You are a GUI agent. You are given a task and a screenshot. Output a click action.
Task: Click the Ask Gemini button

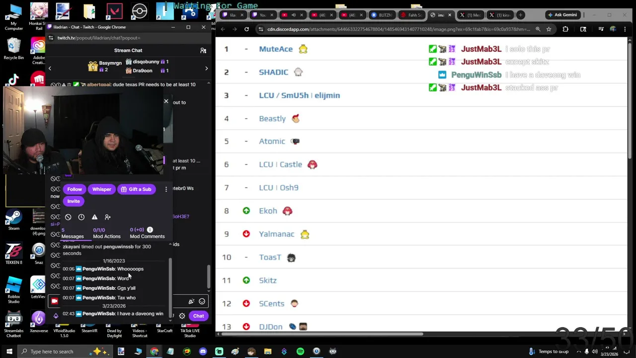point(562,15)
